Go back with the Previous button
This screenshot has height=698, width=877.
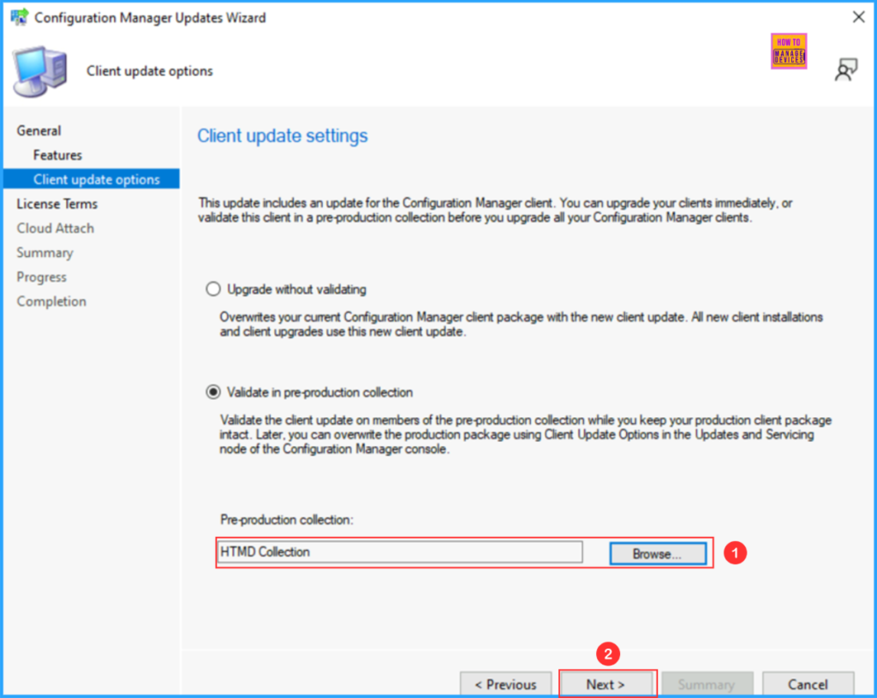tap(505, 684)
